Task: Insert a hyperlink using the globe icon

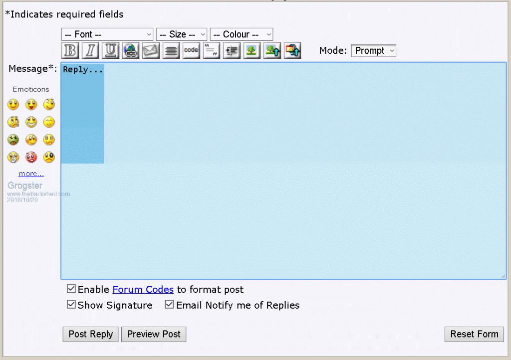Action: click(131, 51)
